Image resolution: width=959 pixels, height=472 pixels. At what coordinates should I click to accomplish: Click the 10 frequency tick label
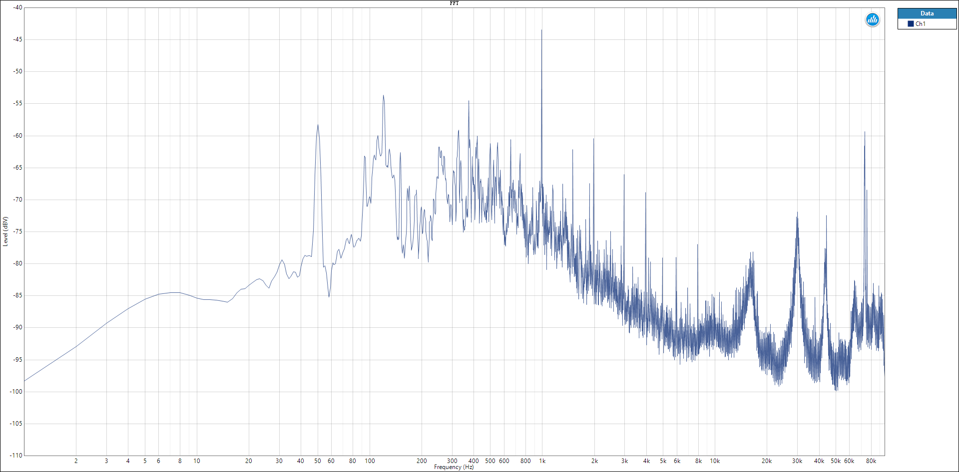tap(197, 461)
